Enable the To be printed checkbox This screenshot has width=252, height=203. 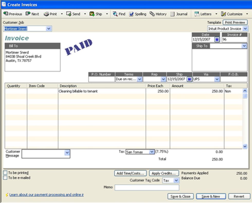pos(5,172)
